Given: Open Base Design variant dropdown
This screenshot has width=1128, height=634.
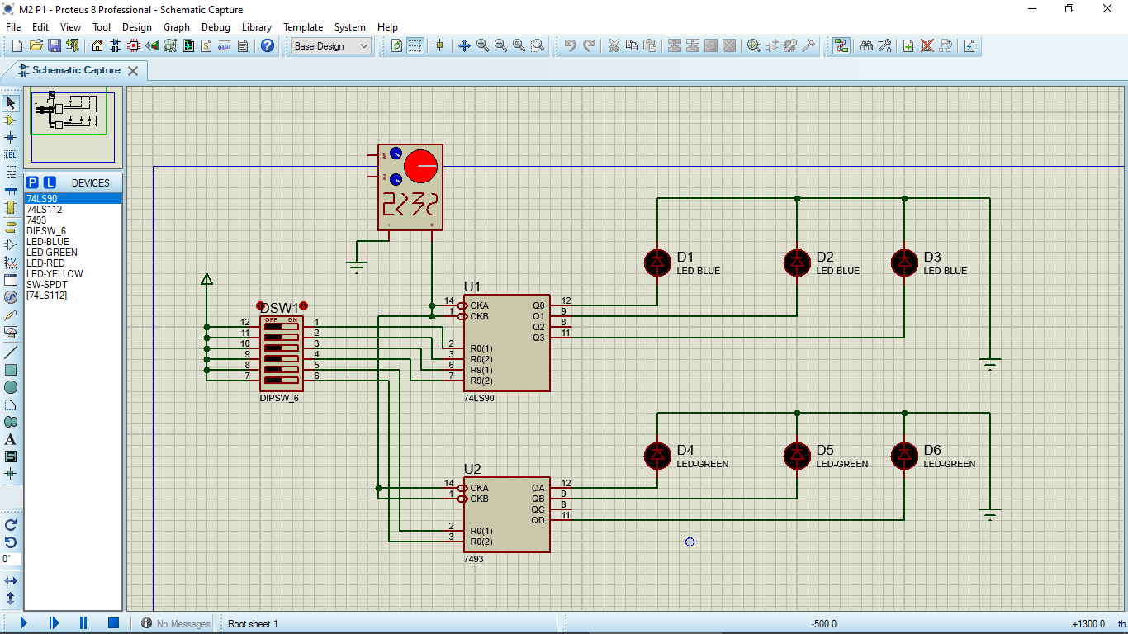Looking at the screenshot, I should point(332,46).
